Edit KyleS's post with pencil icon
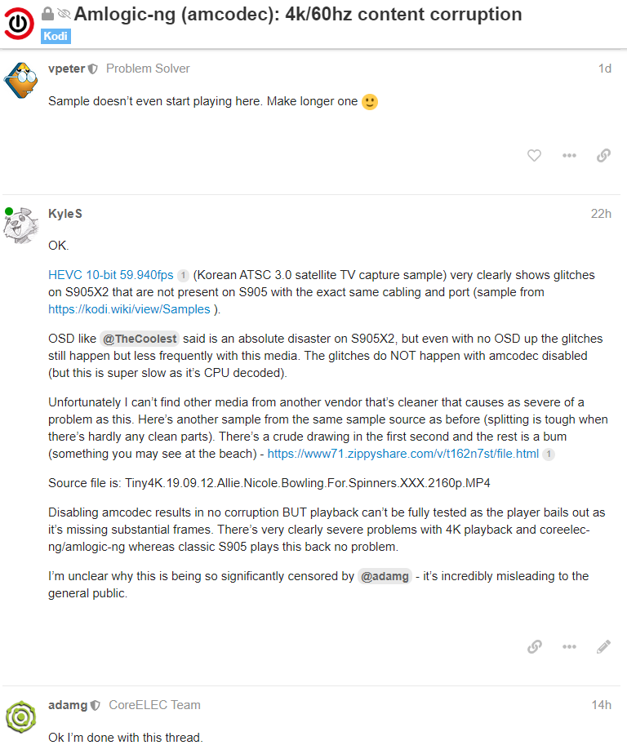Image resolution: width=627 pixels, height=754 pixels. click(x=603, y=646)
